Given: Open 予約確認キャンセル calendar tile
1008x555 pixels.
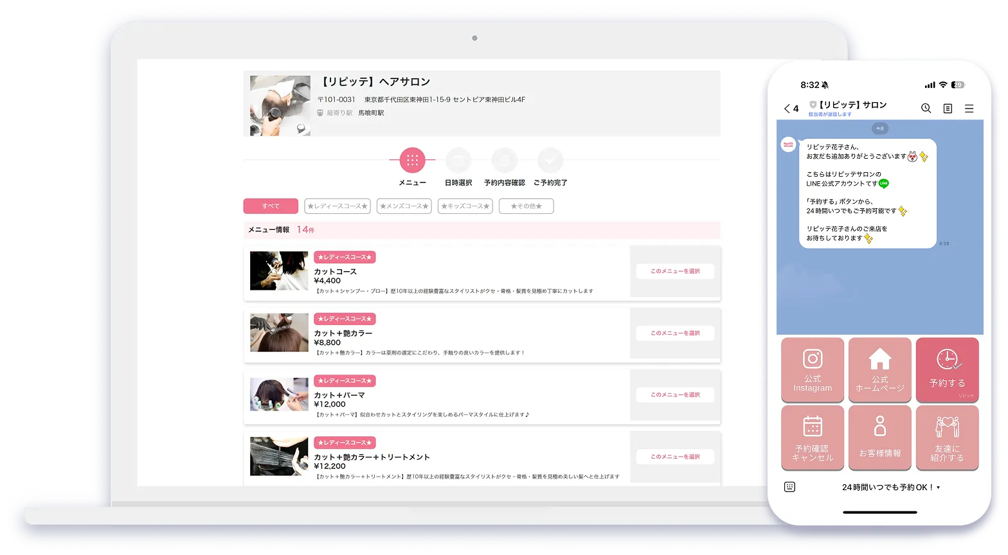Looking at the screenshot, I should coord(813,437).
